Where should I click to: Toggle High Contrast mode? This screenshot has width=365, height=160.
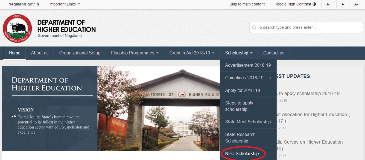pyautogui.click(x=295, y=4)
